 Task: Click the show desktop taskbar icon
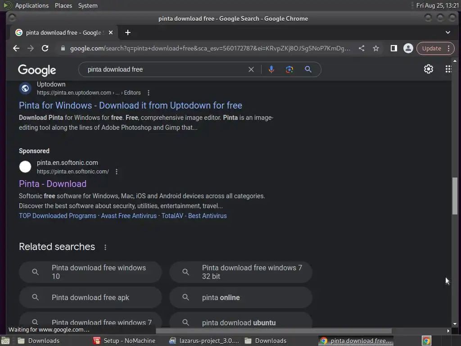(x=5, y=341)
